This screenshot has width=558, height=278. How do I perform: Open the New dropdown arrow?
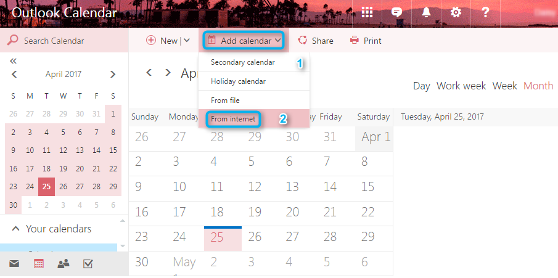pyautogui.click(x=186, y=41)
